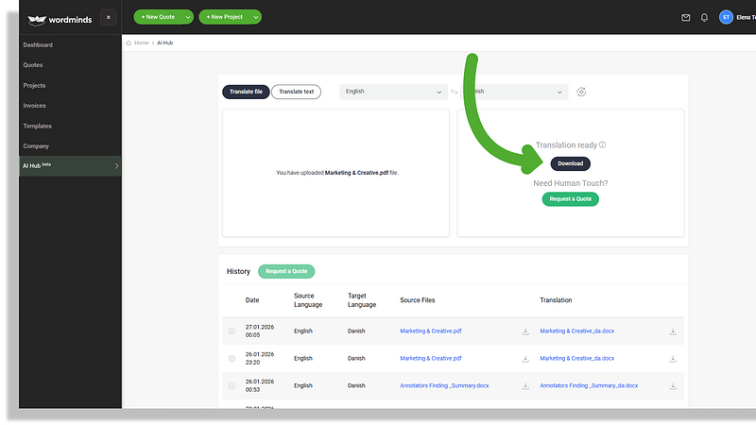This screenshot has height=425, width=756.
Task: Click the ET user avatar
Action: pos(726,17)
